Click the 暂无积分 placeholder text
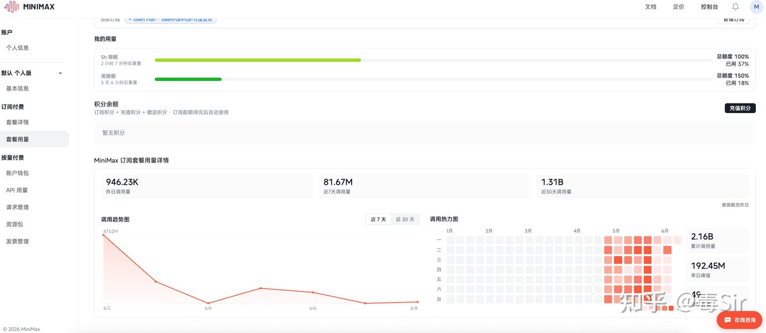Screen dimensions: 766x333 [113, 133]
